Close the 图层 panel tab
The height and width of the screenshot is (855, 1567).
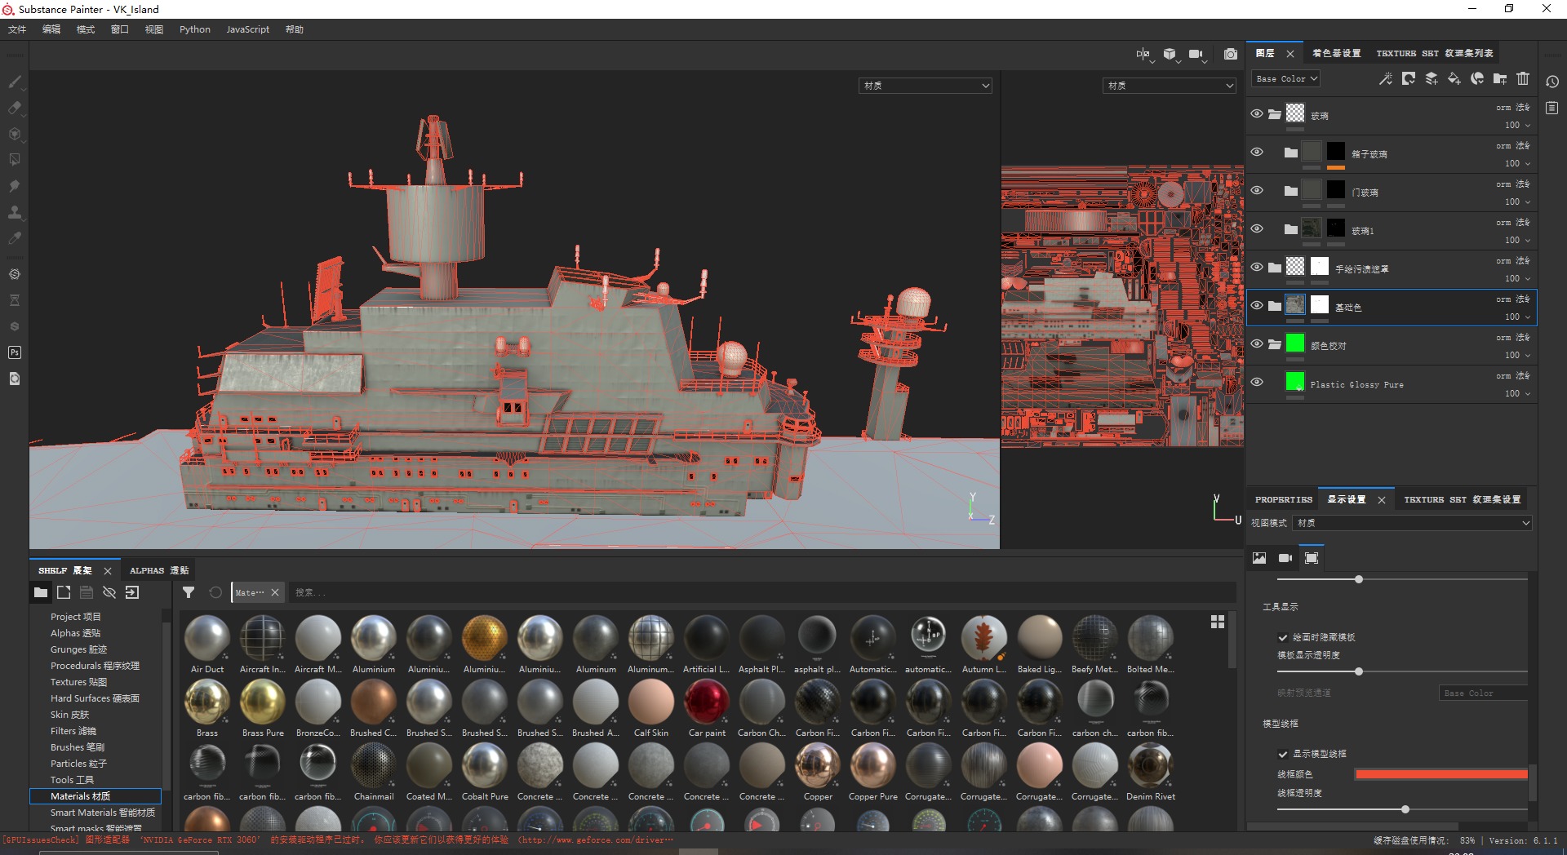[1290, 54]
